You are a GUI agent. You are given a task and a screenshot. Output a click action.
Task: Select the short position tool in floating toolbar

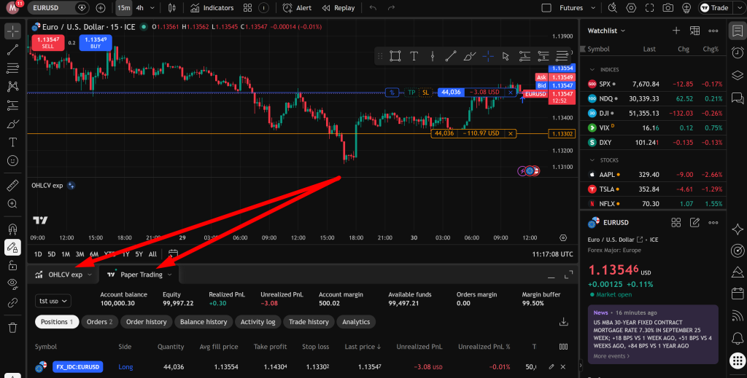tap(543, 56)
